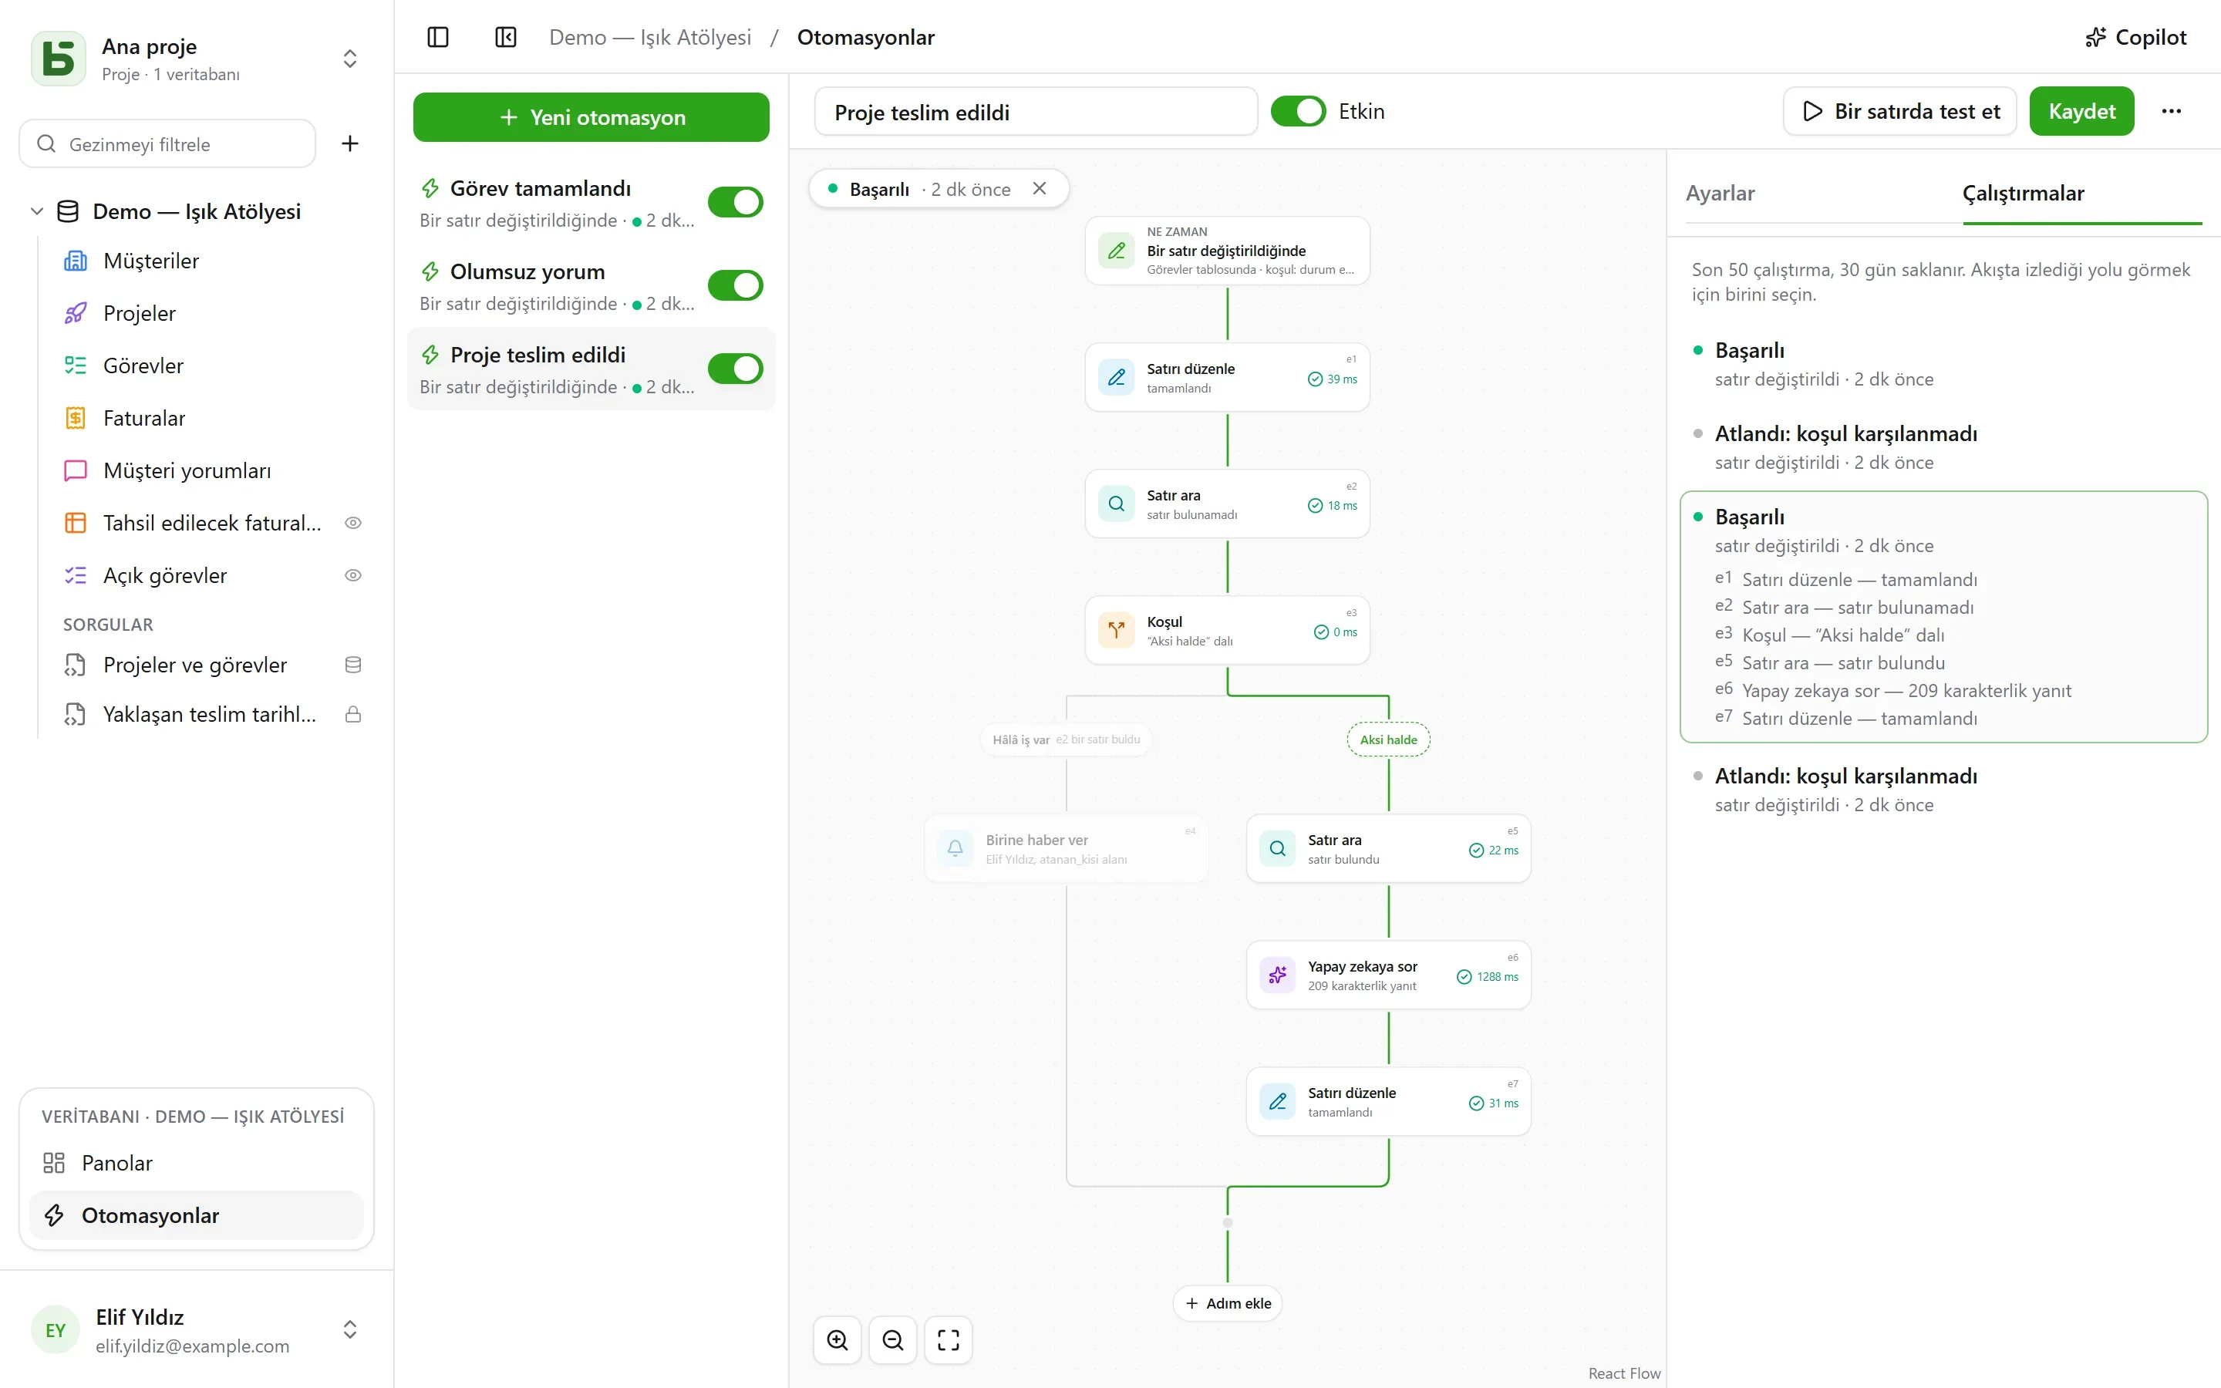
Task: Open Panolar dashboards
Action: pos(197,1163)
